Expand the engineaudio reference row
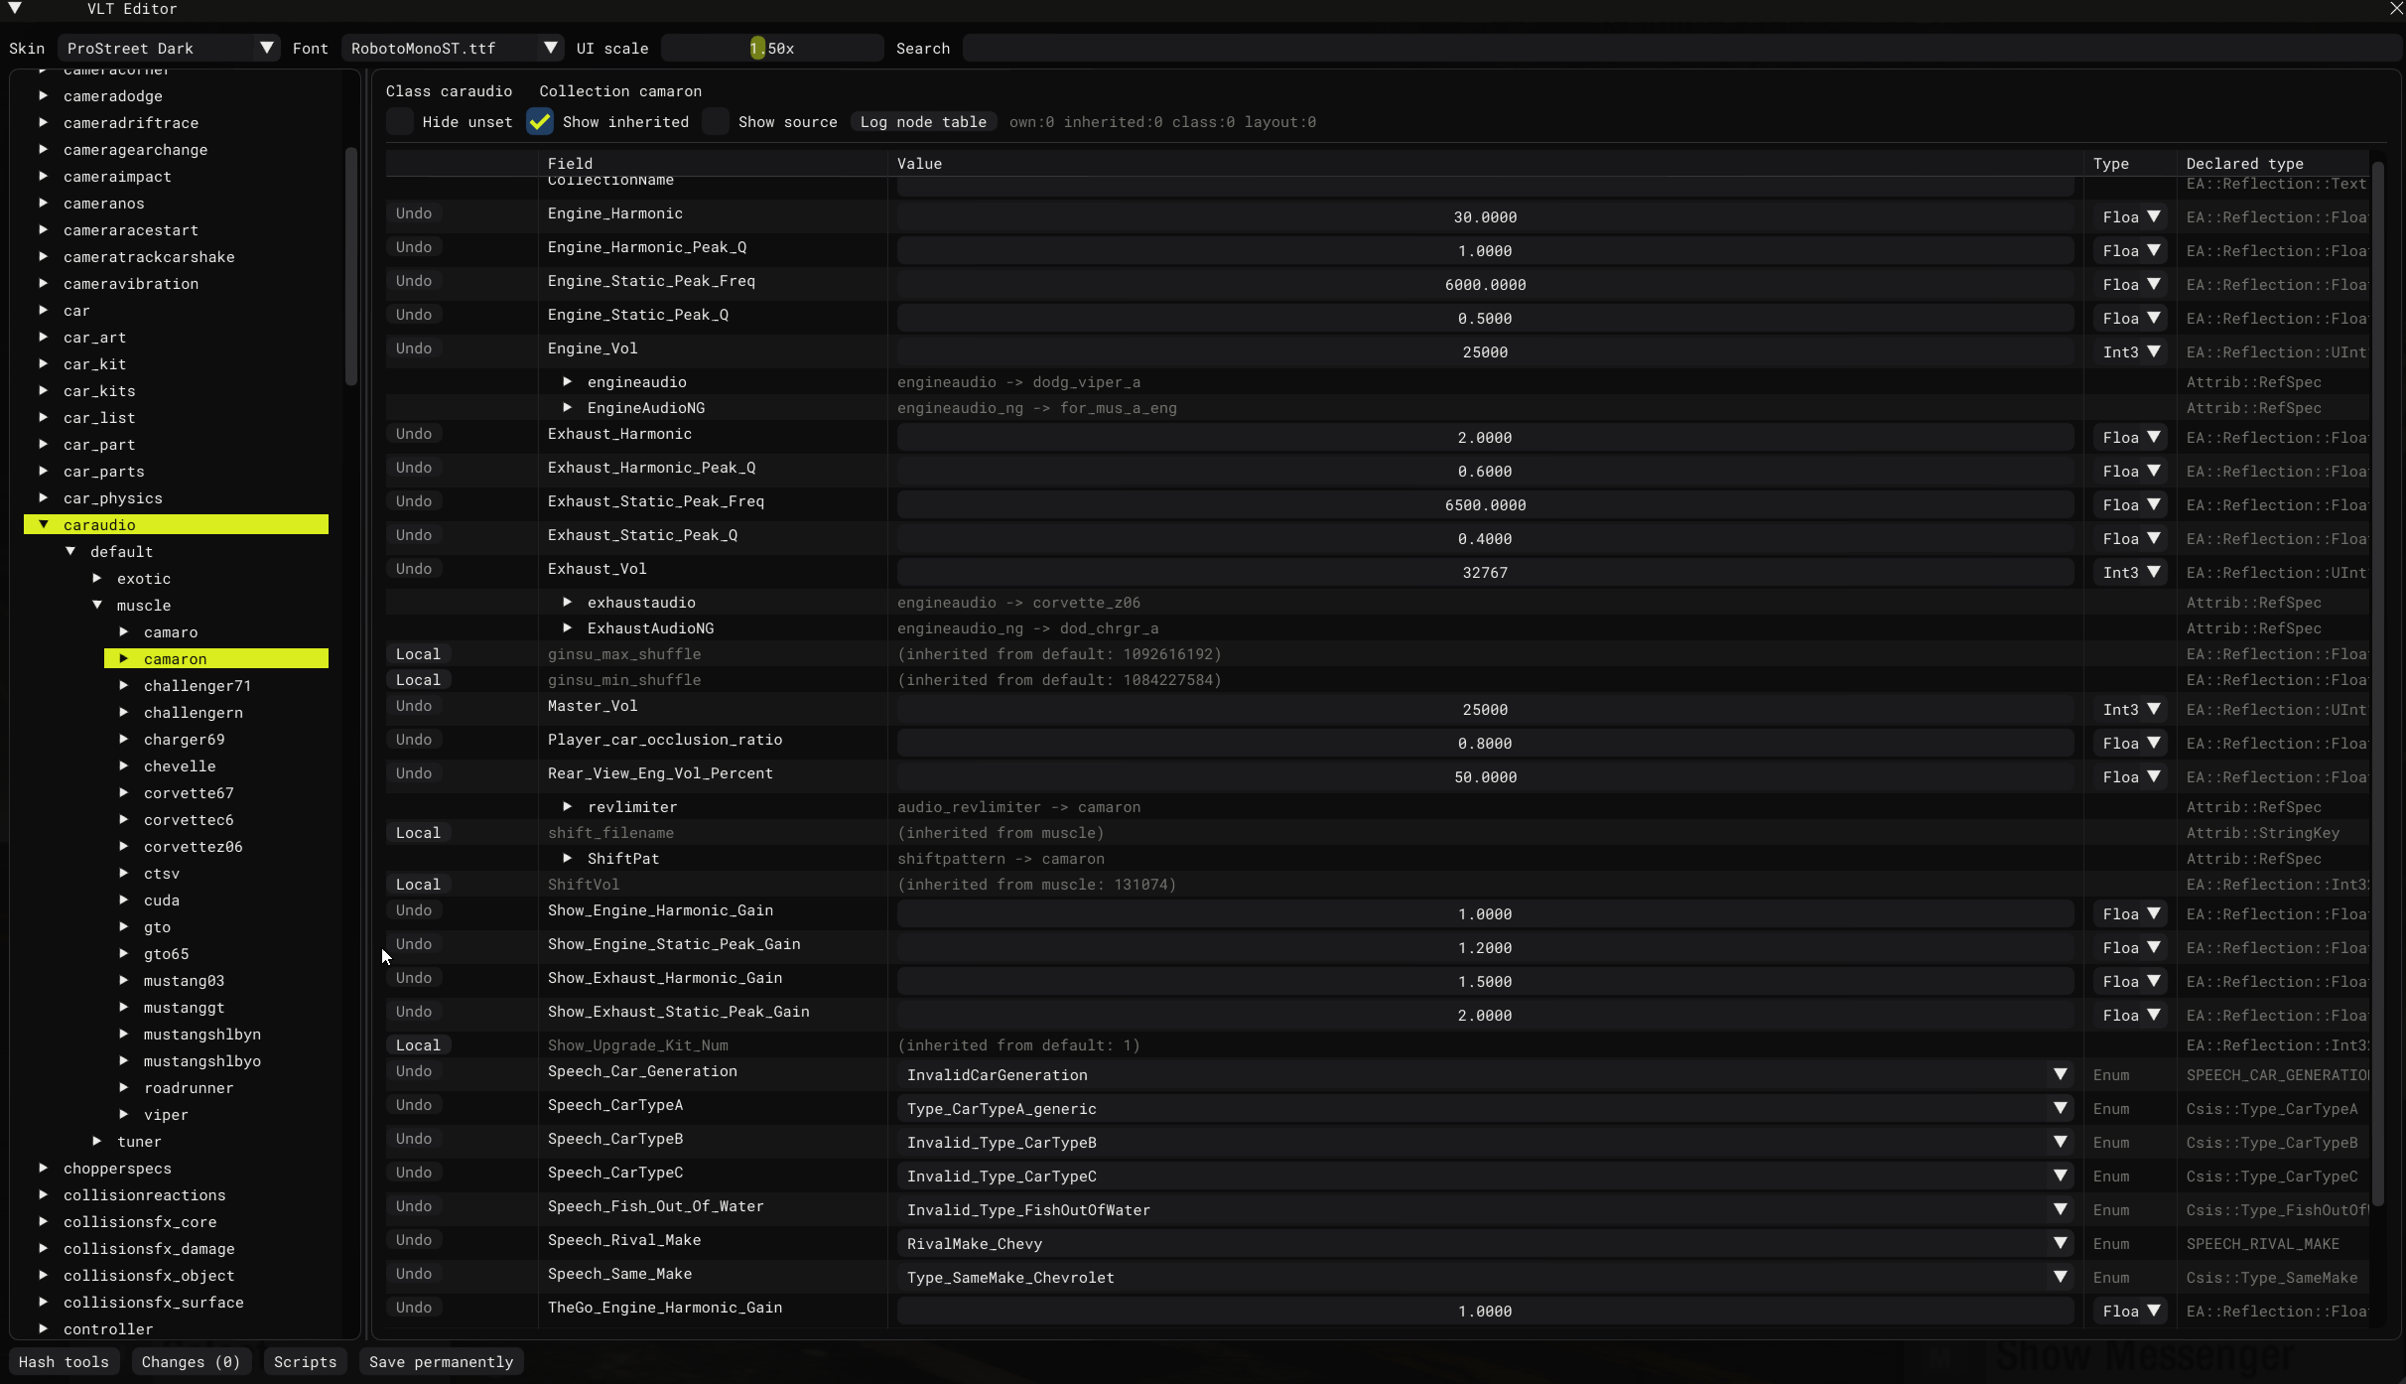The height and width of the screenshot is (1384, 2406). pos(568,381)
